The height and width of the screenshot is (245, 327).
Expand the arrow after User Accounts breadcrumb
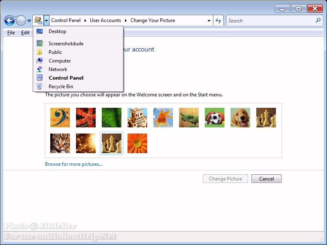tap(126, 20)
